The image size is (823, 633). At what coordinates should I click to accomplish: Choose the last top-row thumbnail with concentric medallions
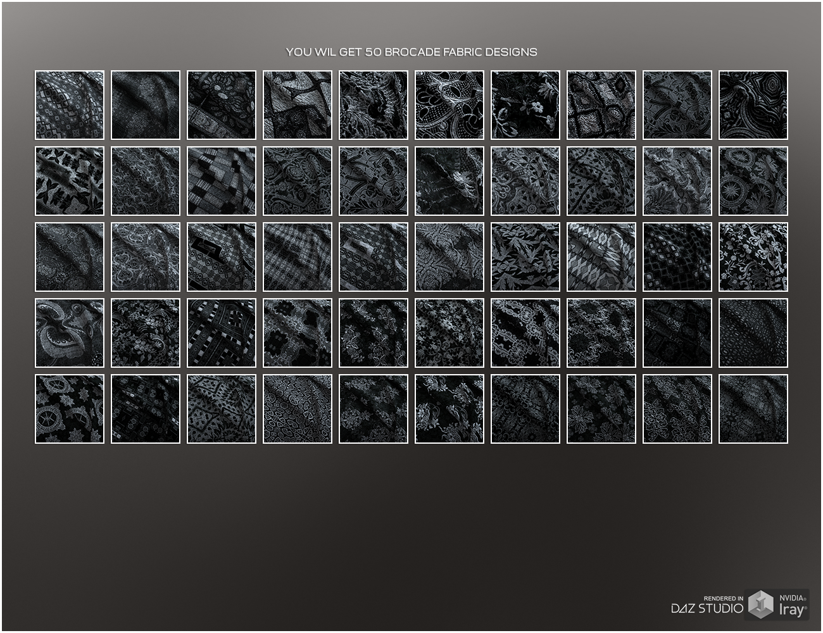753,105
